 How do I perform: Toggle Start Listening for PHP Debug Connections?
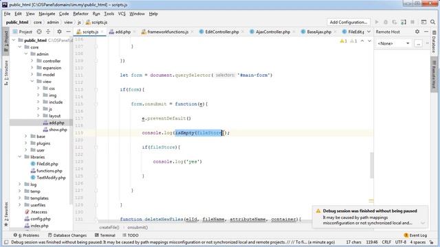click(404, 22)
